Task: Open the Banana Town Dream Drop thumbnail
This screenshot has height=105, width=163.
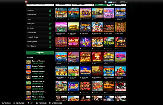Action: [109, 57]
